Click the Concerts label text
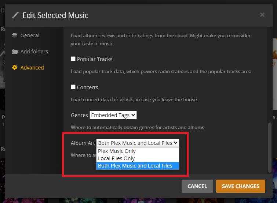The width and height of the screenshot is (277, 203). [x=88, y=88]
